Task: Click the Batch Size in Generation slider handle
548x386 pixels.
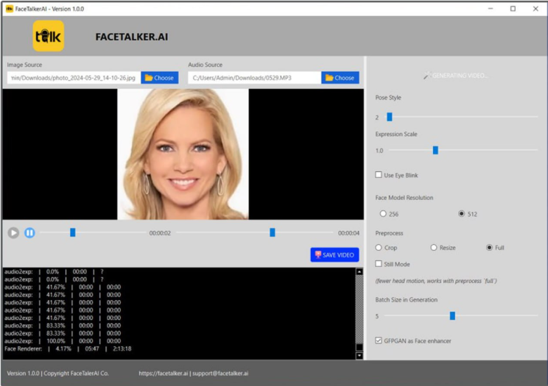Action: pos(452,316)
